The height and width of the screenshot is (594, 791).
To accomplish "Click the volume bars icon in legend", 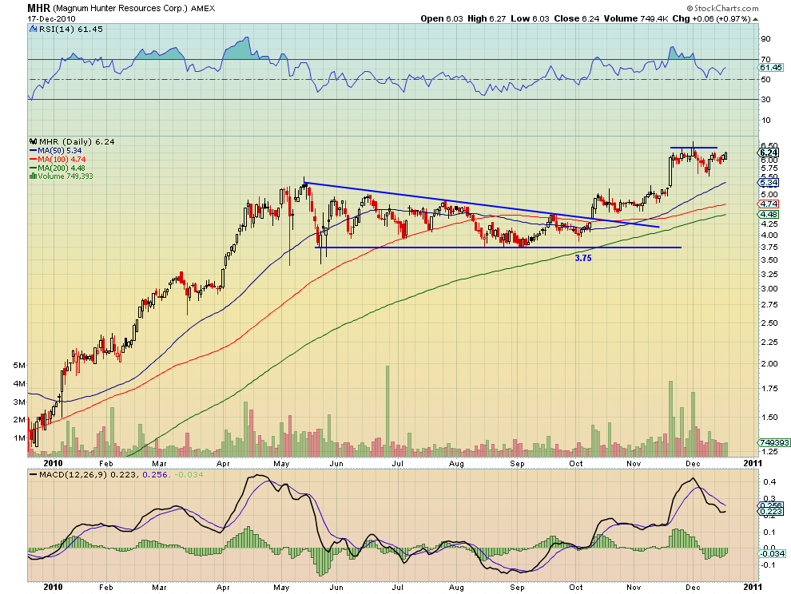I will point(34,176).
